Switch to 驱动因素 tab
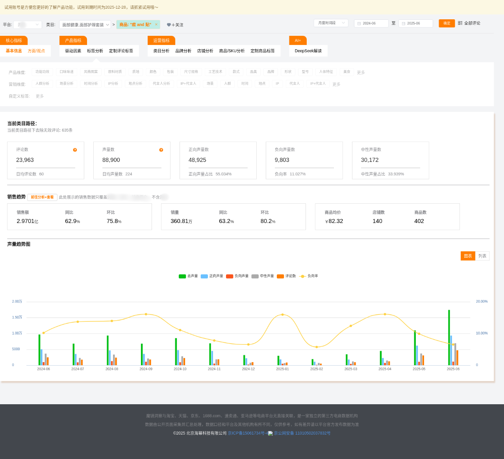Viewport: 504px width, 459px height. coord(73,51)
